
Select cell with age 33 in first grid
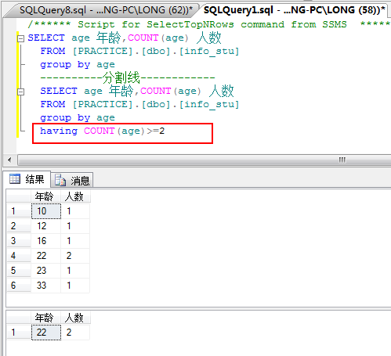(x=46, y=286)
